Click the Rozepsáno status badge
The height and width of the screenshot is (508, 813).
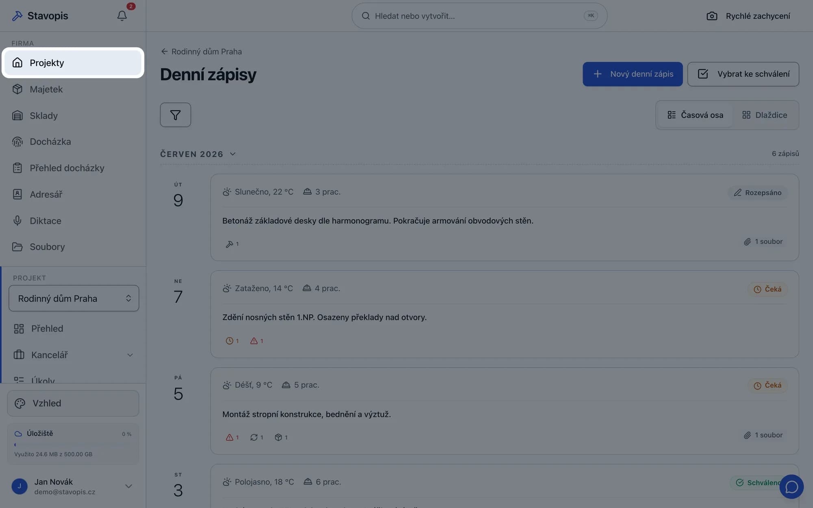(x=758, y=193)
